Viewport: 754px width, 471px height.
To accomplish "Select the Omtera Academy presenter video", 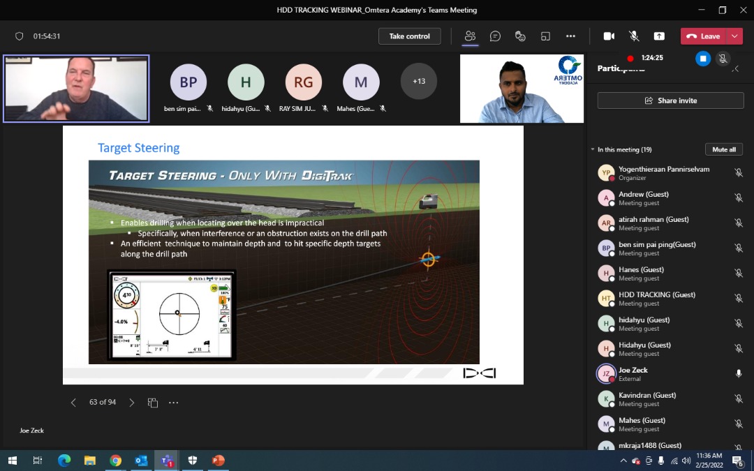I will pos(522,89).
